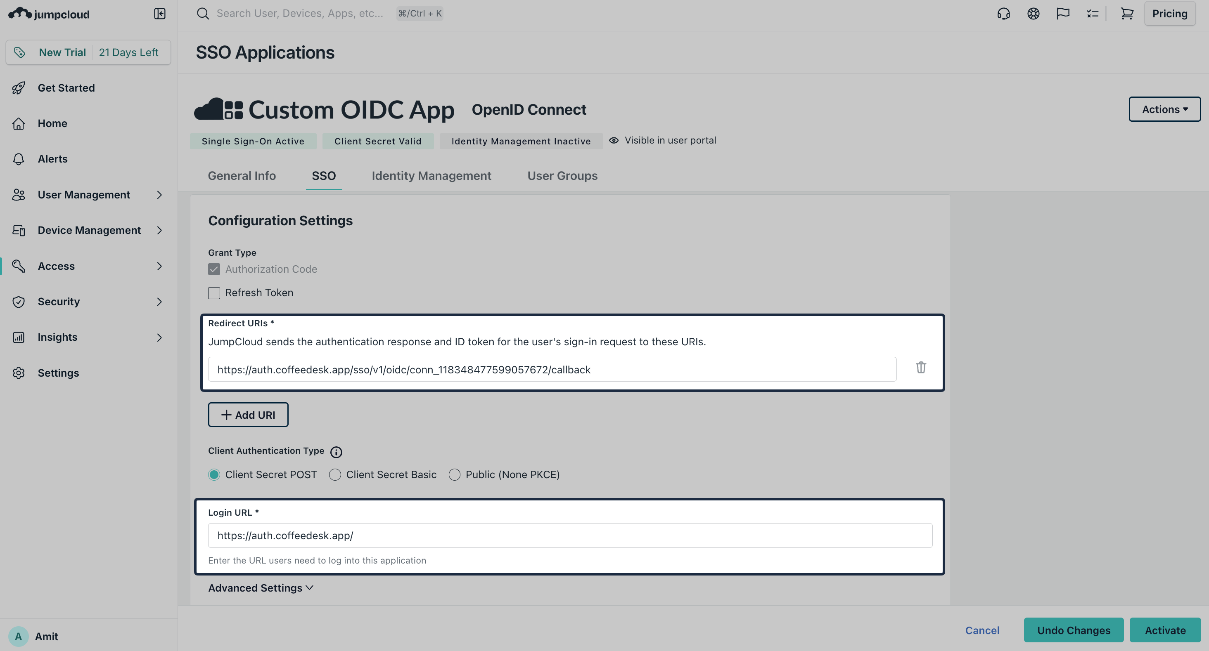Switch to the Identity Management tab
The height and width of the screenshot is (651, 1209).
pos(431,175)
